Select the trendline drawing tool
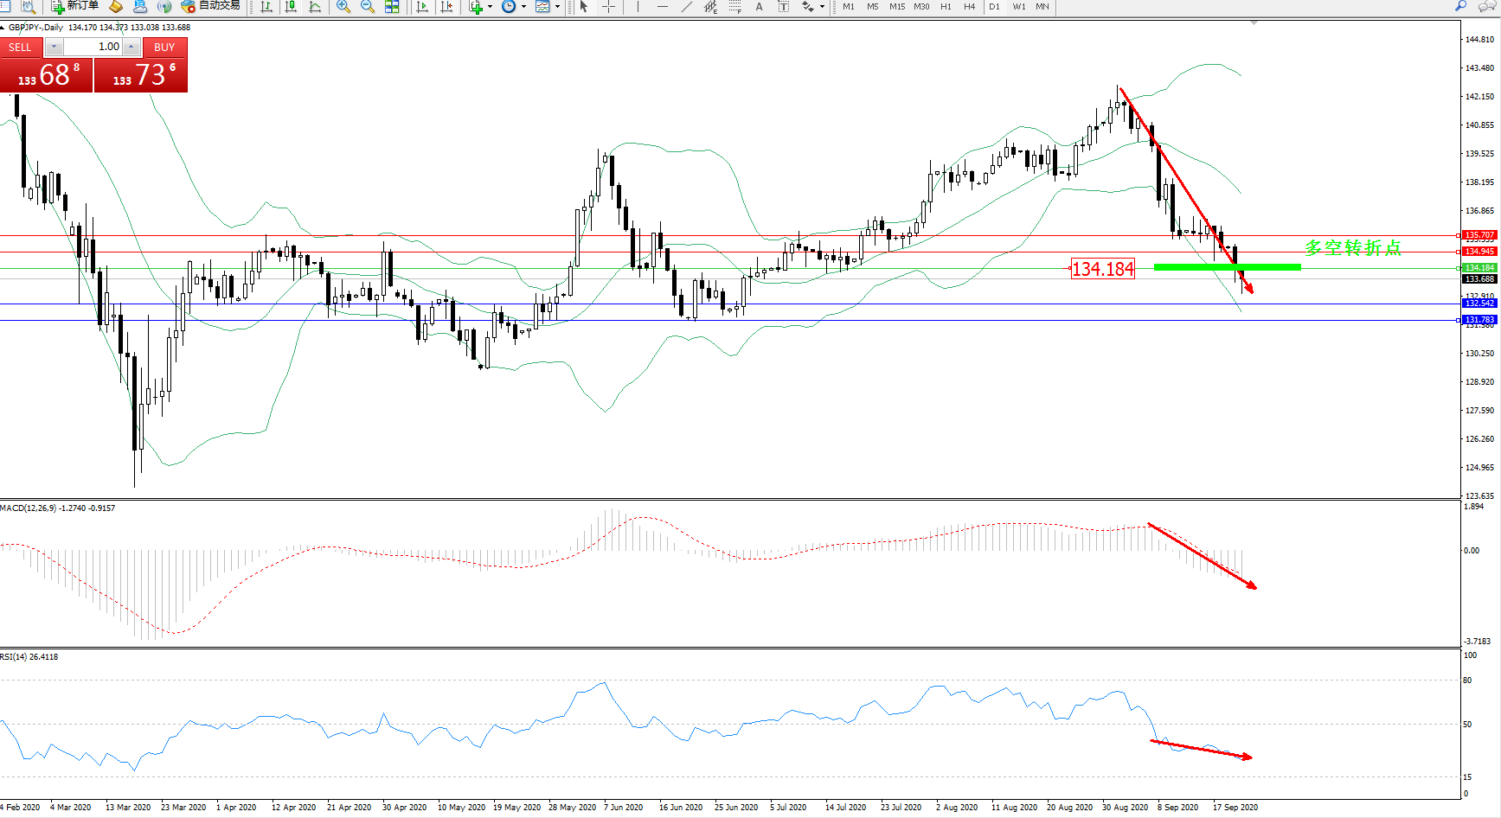The width and height of the screenshot is (1501, 818). [x=687, y=7]
